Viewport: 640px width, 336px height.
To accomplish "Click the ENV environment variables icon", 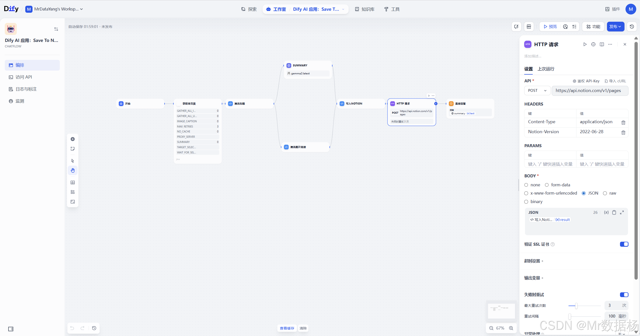I will (529, 27).
